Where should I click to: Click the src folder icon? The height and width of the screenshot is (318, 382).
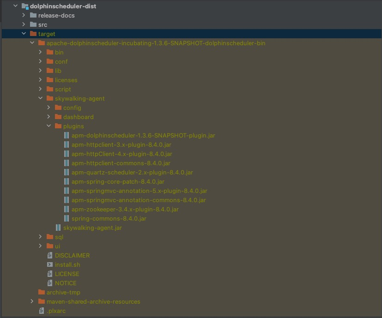point(33,24)
